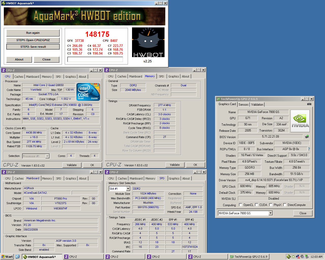Click the About button in Aquamark
This screenshot has height=260, width=325.
(19, 59)
